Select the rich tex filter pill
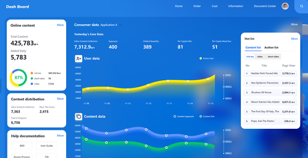The image size is (308, 158). click(250, 56)
